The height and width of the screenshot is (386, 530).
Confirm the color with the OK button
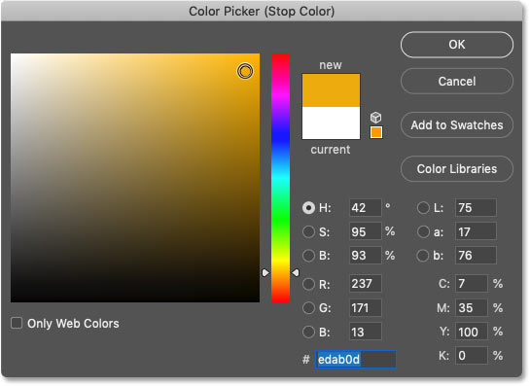tap(457, 45)
